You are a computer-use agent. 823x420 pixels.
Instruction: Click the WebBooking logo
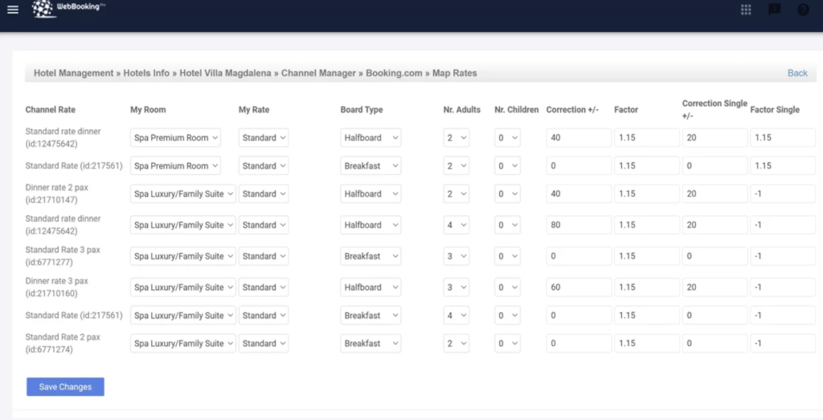coord(69,10)
